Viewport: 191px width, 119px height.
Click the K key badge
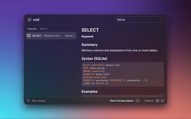pos(163,101)
